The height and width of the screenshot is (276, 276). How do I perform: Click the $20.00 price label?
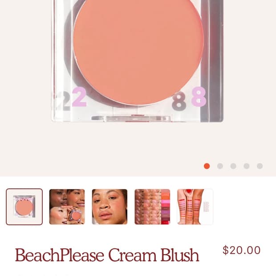241,250
